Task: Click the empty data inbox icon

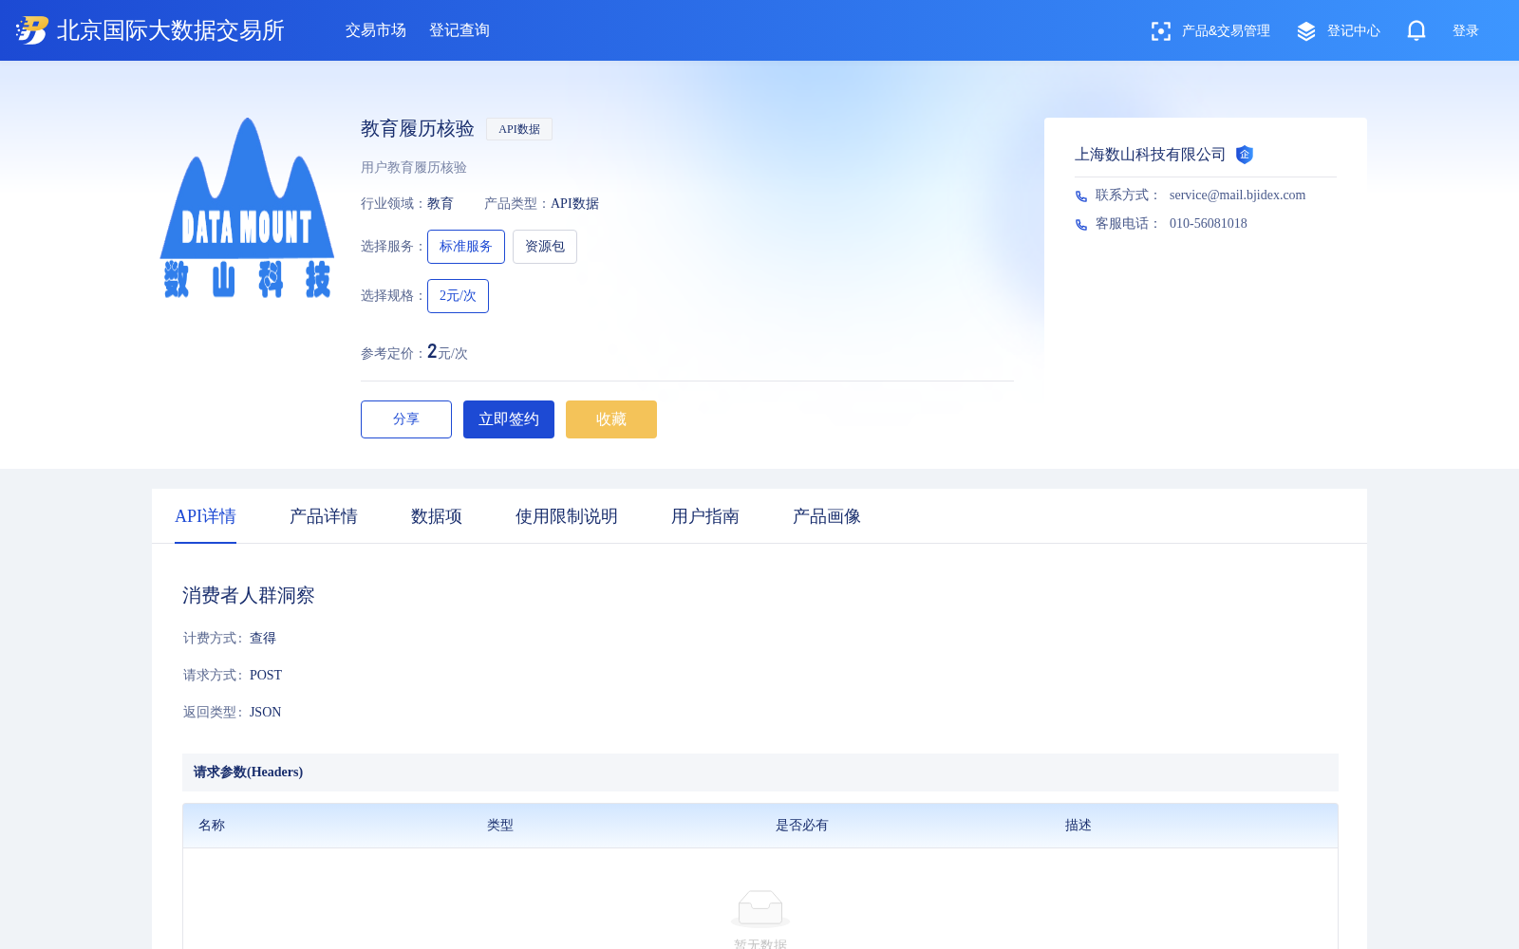Action: point(760,908)
